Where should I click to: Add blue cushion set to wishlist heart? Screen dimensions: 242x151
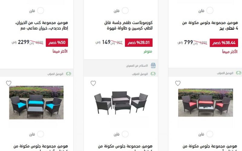(x=9, y=83)
